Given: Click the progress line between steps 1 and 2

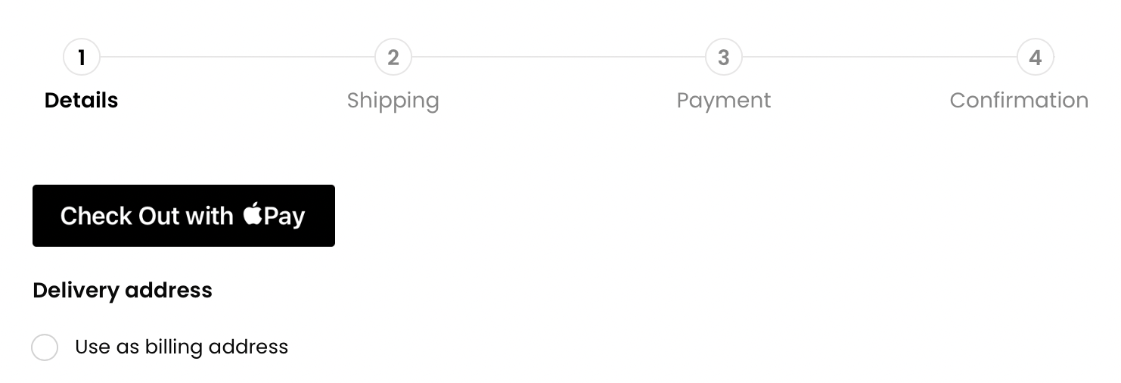Looking at the screenshot, I should [238, 57].
